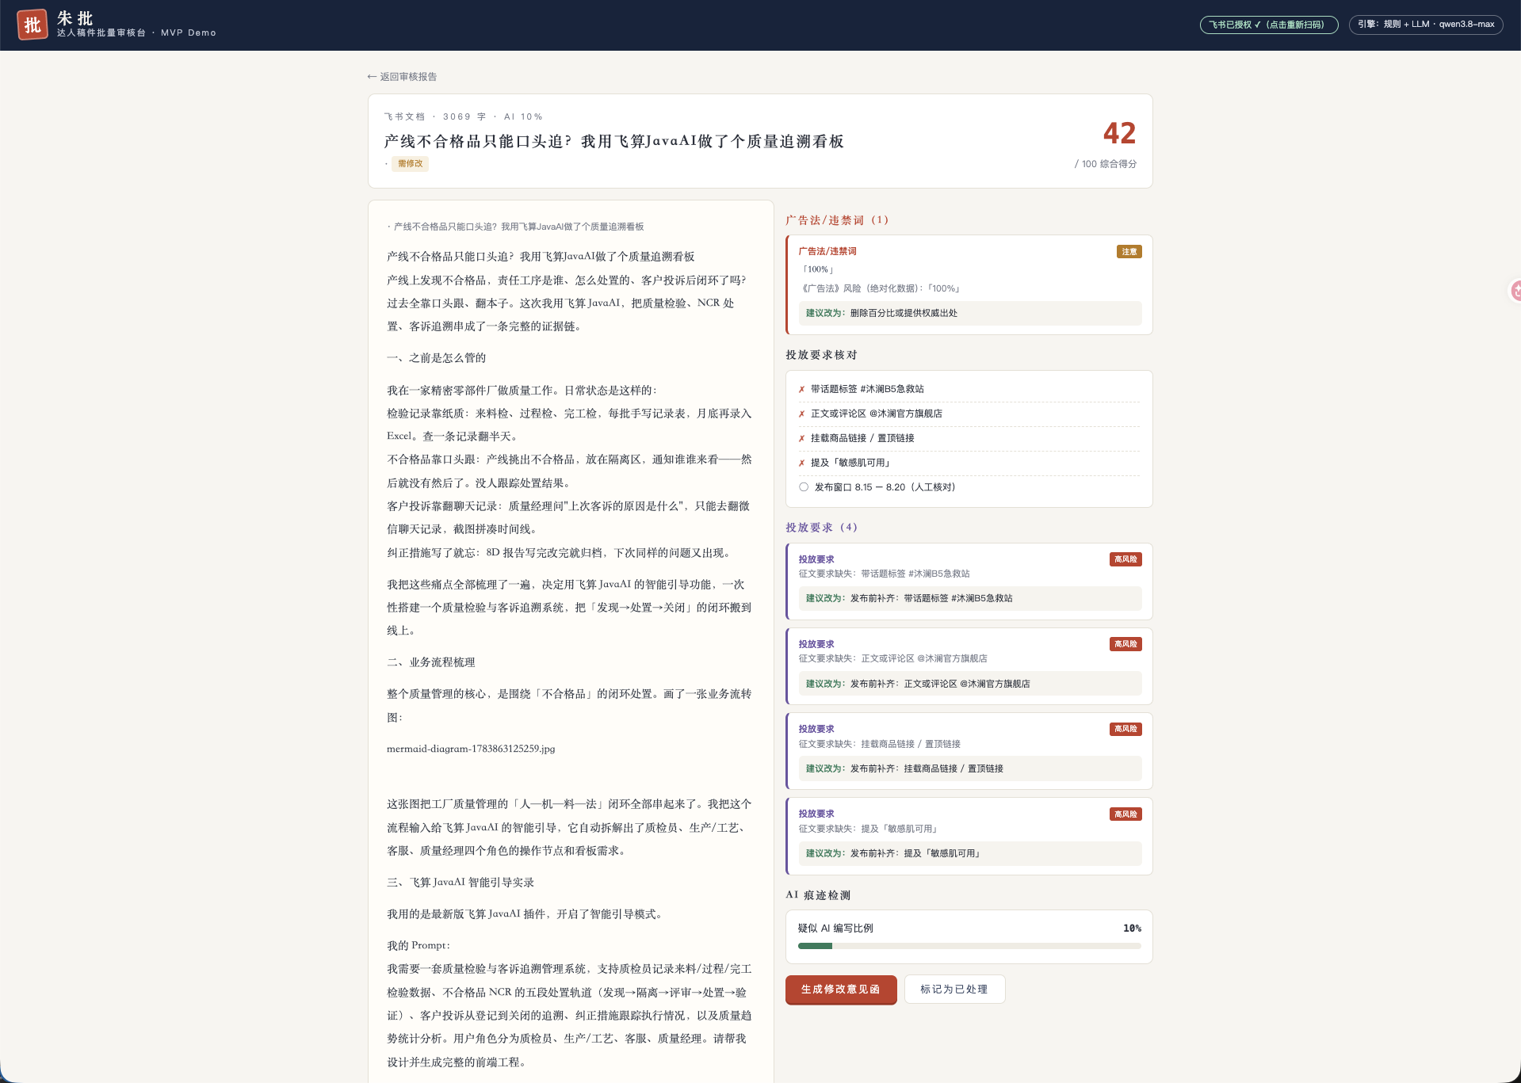Image resolution: width=1521 pixels, height=1083 pixels.
Task: Click the ✗ mark beside 正文或评论区 @沐澜官方旗舰店
Action: tap(801, 414)
